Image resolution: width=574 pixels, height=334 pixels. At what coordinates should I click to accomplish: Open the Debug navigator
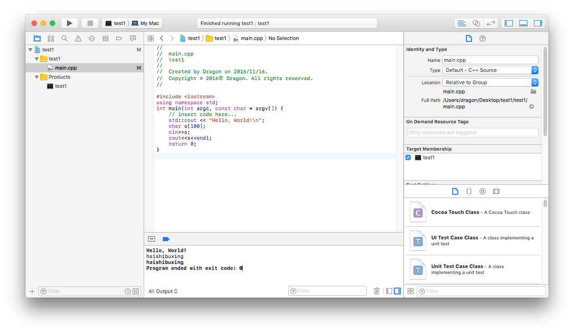tap(105, 38)
